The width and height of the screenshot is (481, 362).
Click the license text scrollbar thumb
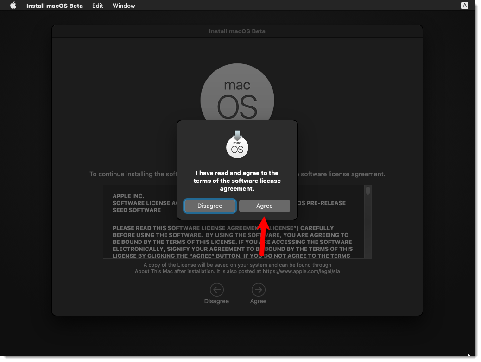coord(368,191)
